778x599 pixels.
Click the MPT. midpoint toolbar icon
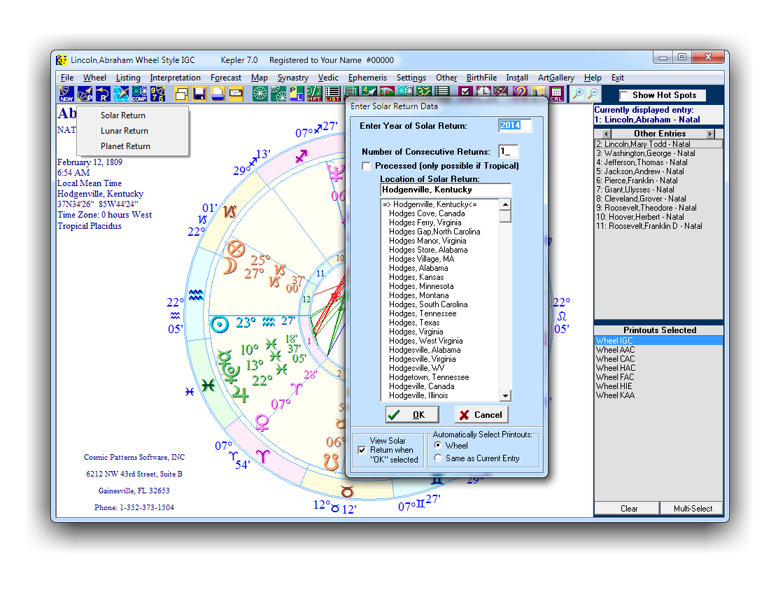tap(315, 93)
